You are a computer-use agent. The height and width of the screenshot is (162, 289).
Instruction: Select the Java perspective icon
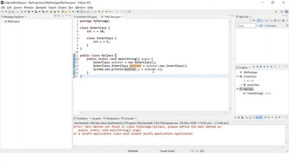(x=286, y=12)
